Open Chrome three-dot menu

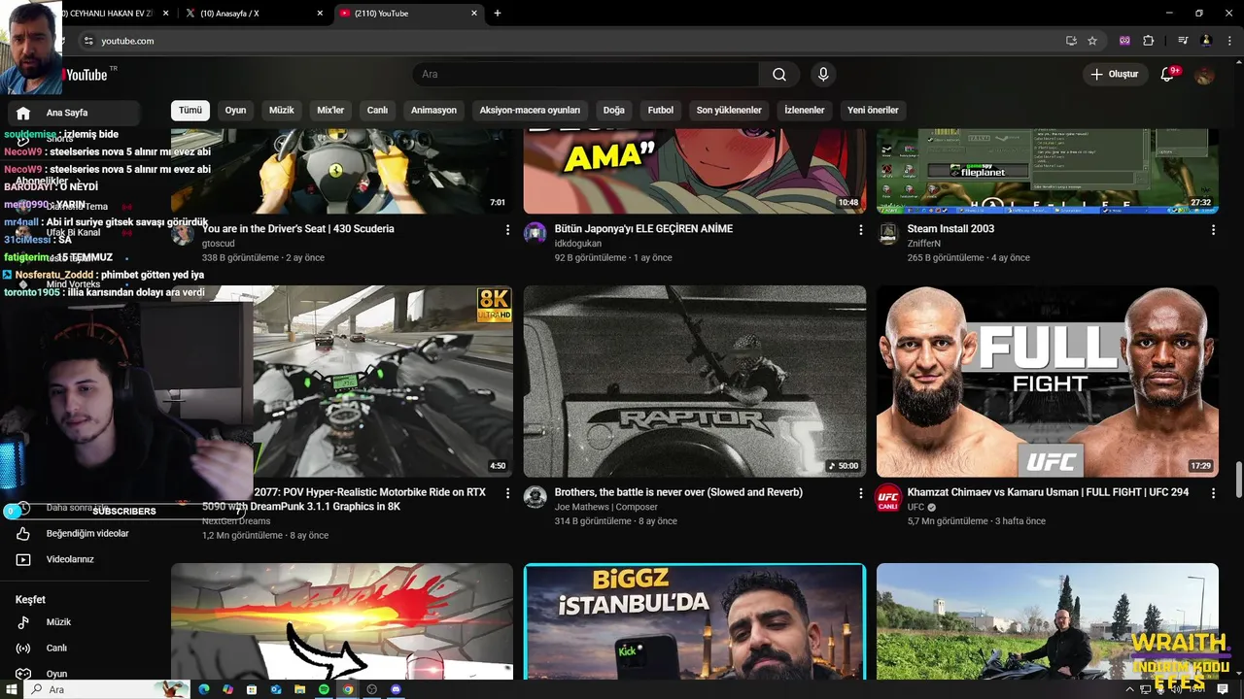(x=1227, y=41)
